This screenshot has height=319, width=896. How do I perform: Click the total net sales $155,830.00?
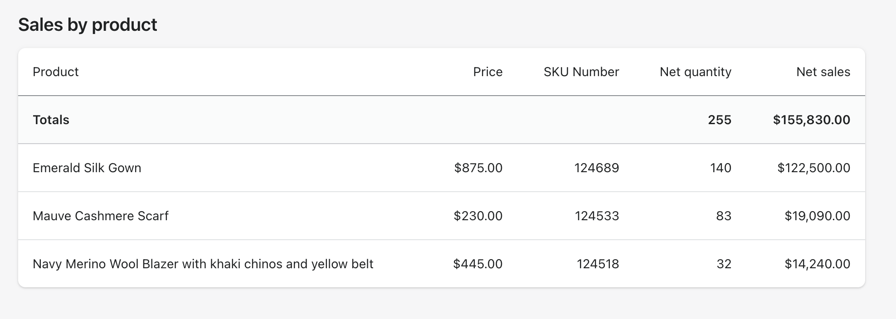811,120
